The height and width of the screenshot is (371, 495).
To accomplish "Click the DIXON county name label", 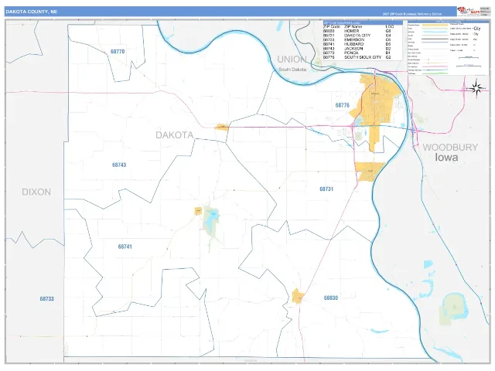I will [36, 192].
